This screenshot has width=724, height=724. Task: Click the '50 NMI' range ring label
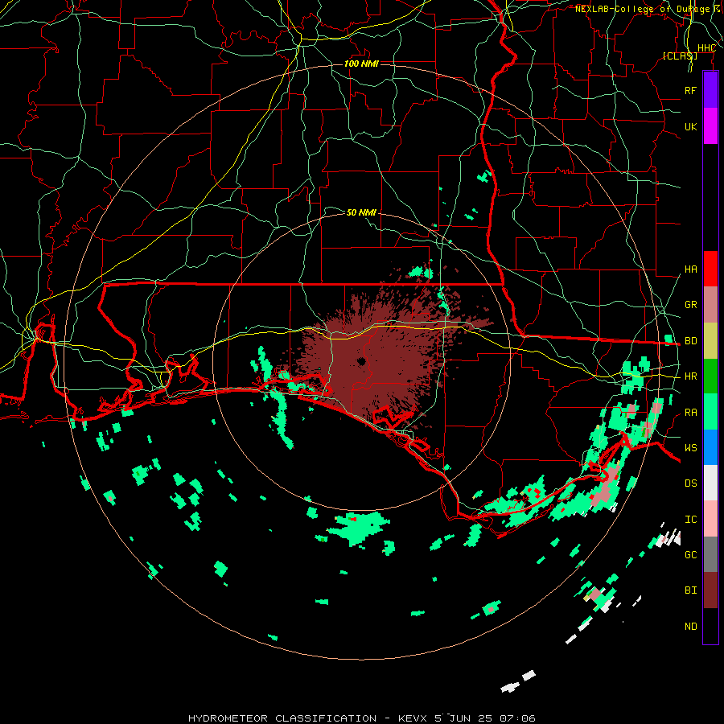pyautogui.click(x=361, y=212)
